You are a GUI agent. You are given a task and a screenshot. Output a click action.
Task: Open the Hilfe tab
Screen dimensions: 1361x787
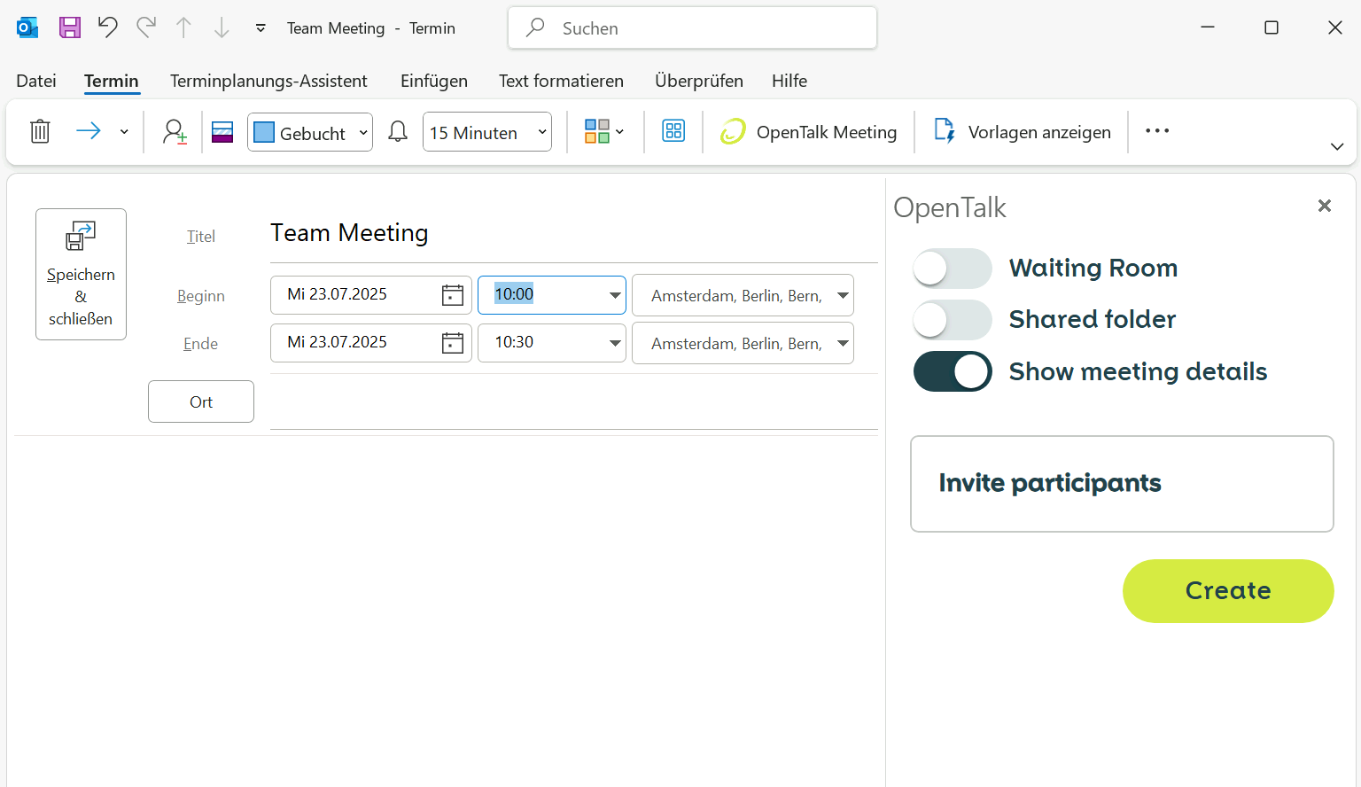[x=789, y=81]
